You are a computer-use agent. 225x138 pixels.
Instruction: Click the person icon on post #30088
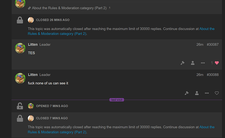pos(197,93)
